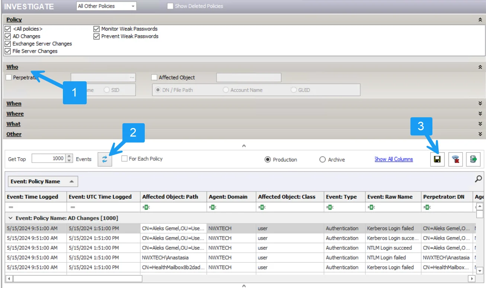Enable the For Each Policy checkbox

(x=125, y=159)
